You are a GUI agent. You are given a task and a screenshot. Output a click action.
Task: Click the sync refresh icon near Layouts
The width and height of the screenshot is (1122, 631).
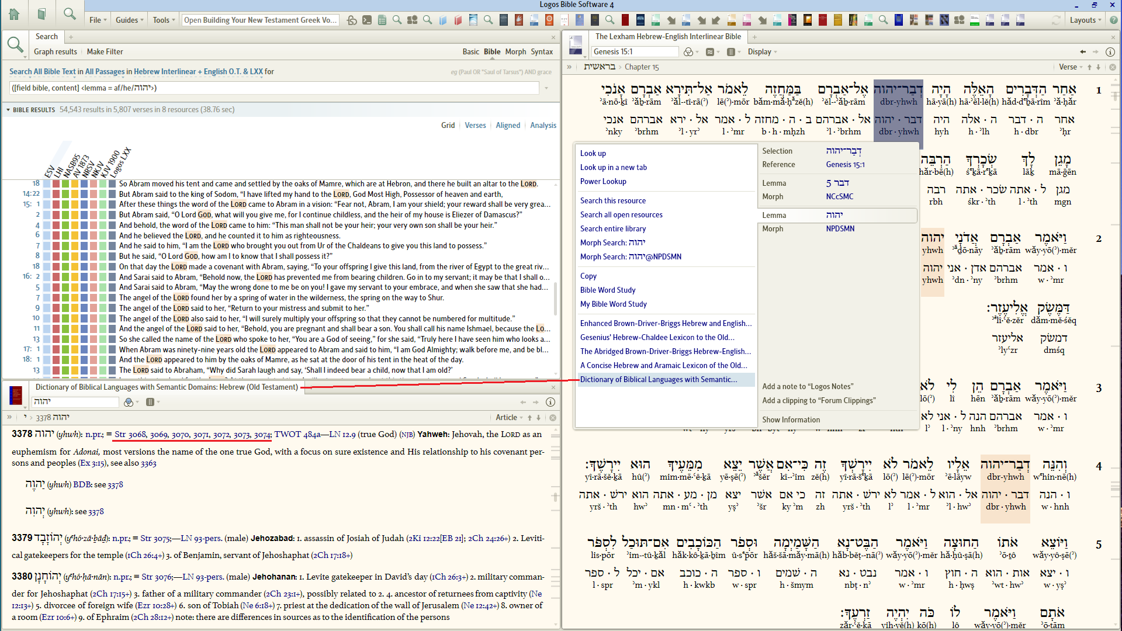pos(1057,20)
